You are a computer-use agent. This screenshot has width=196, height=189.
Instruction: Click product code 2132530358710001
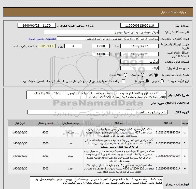click(168, 143)
